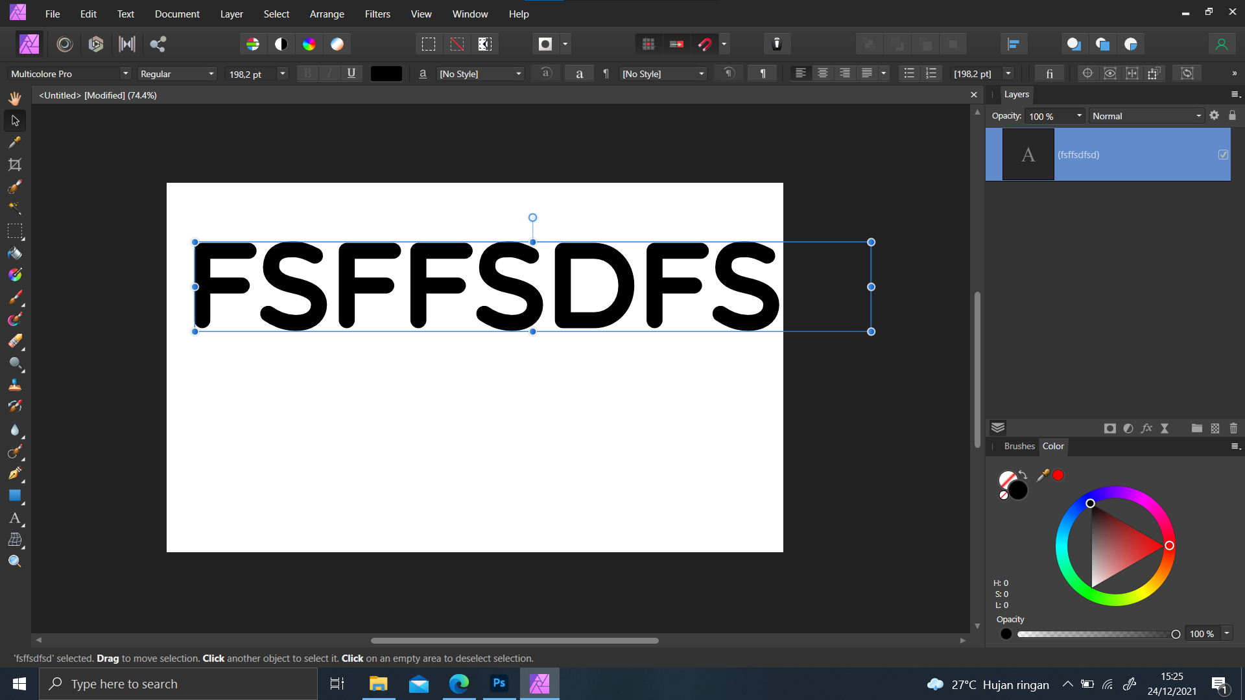Select the Zoom tool
The image size is (1245, 700).
pos(15,561)
